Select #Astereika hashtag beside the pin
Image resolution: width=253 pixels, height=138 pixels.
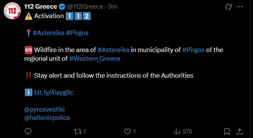(49, 33)
